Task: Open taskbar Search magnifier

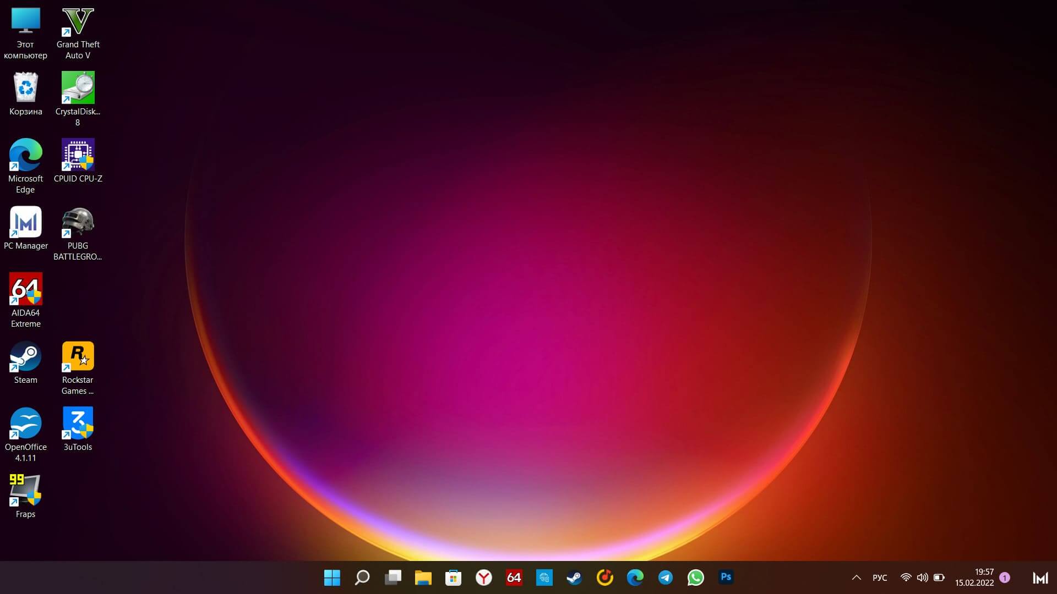Action: (362, 577)
